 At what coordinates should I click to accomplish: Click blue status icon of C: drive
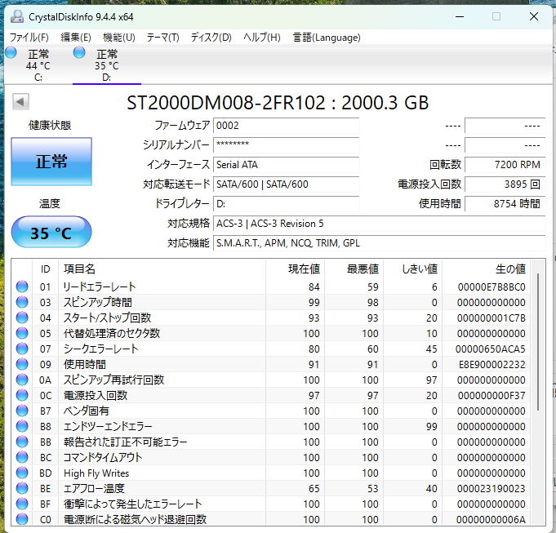(x=11, y=53)
